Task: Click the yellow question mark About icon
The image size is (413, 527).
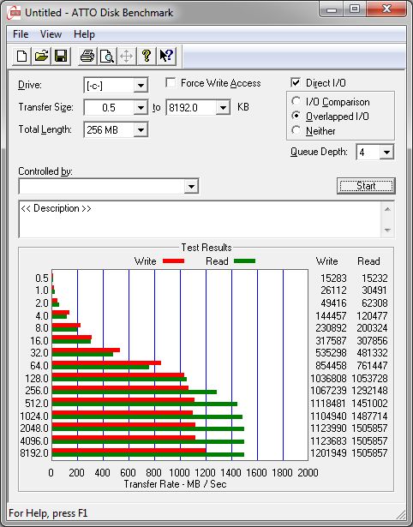Action: 147,56
